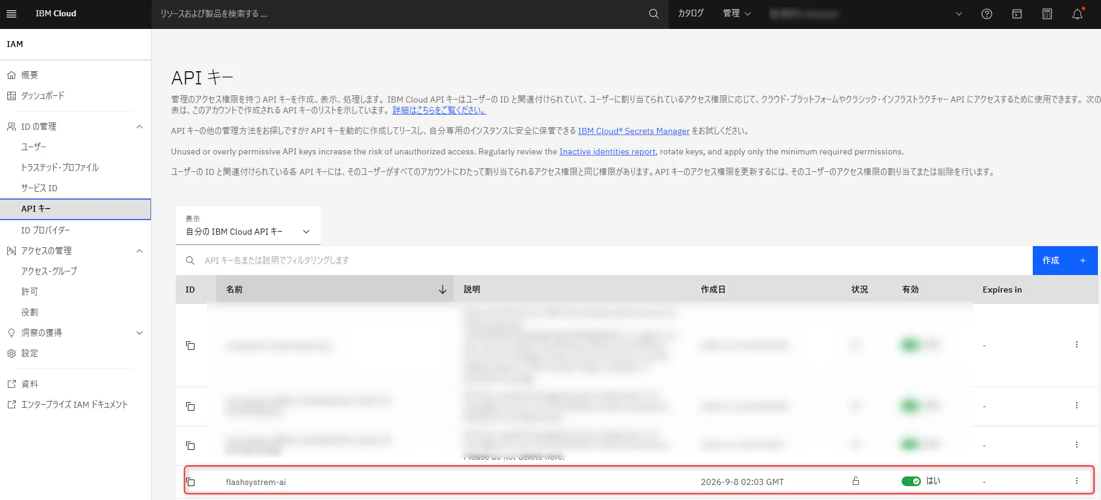The image size is (1101, 500).
Task: Open the Inactive identities report link
Action: click(x=607, y=151)
